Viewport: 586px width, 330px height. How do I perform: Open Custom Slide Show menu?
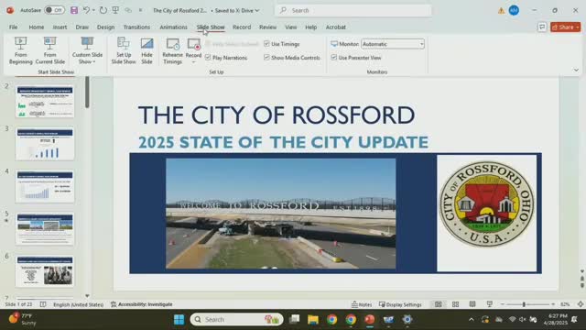(87, 50)
